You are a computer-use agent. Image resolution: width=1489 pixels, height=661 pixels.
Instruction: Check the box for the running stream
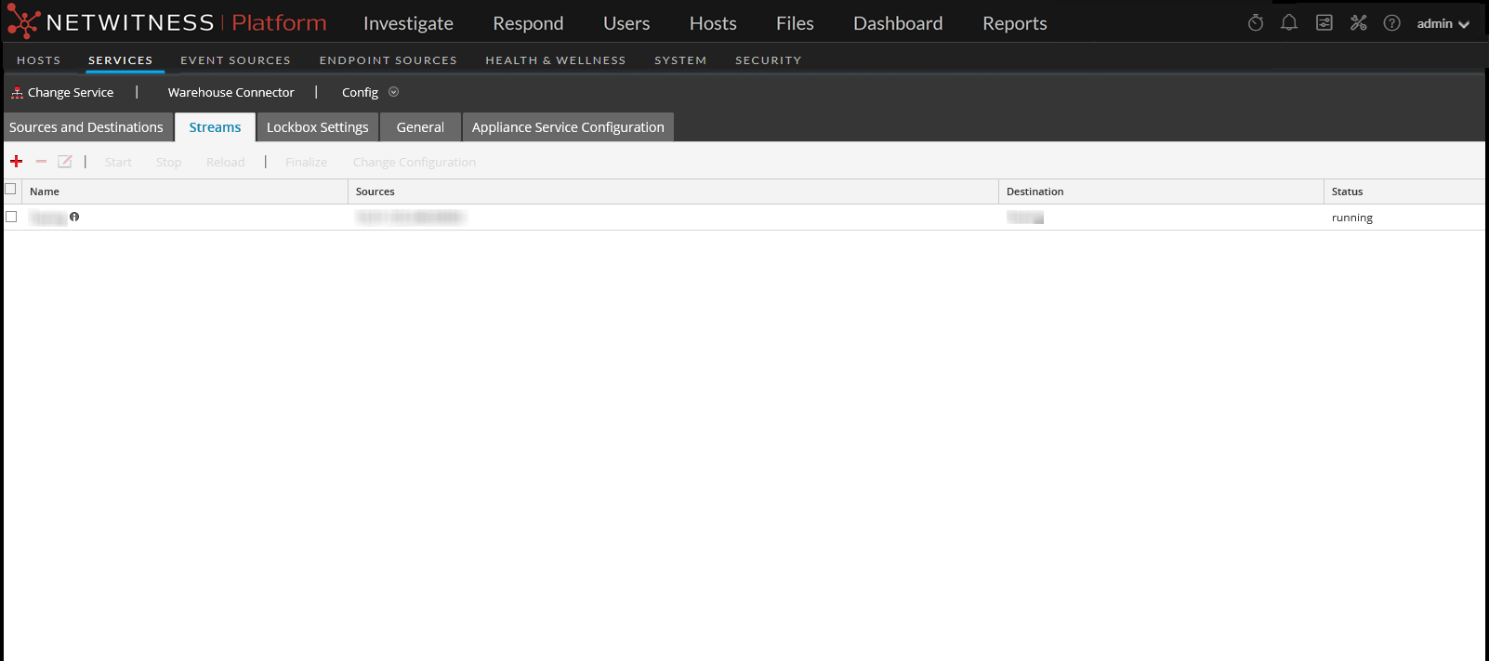11,217
